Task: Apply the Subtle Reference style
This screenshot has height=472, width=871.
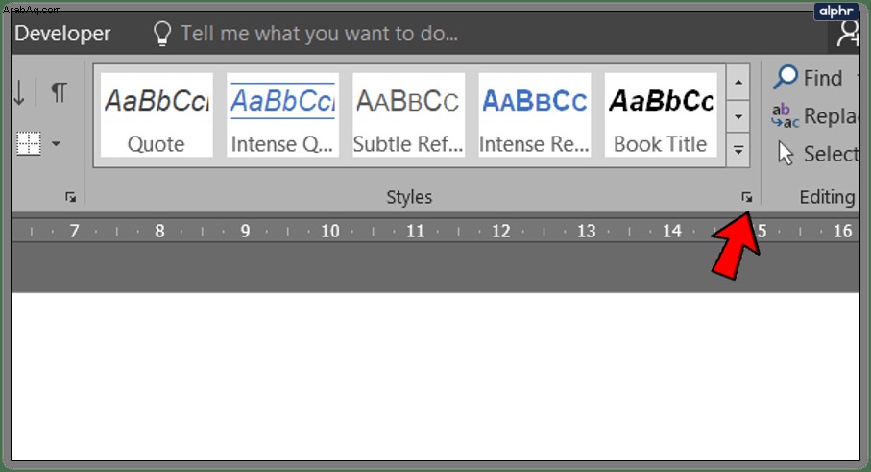Action: coord(408,115)
